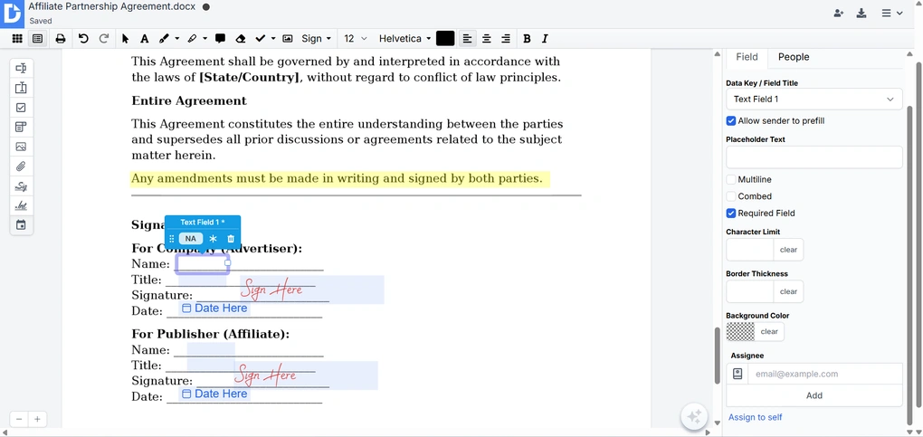Select the eraser tool
The image size is (923, 437).
click(x=240, y=38)
